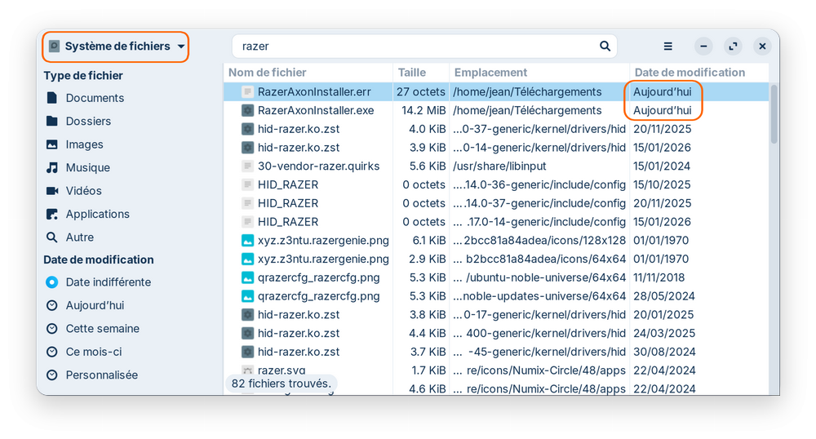Viewport: 816px width, 439px height.
Task: Click the magnifier search icon in search field
Action: click(605, 47)
